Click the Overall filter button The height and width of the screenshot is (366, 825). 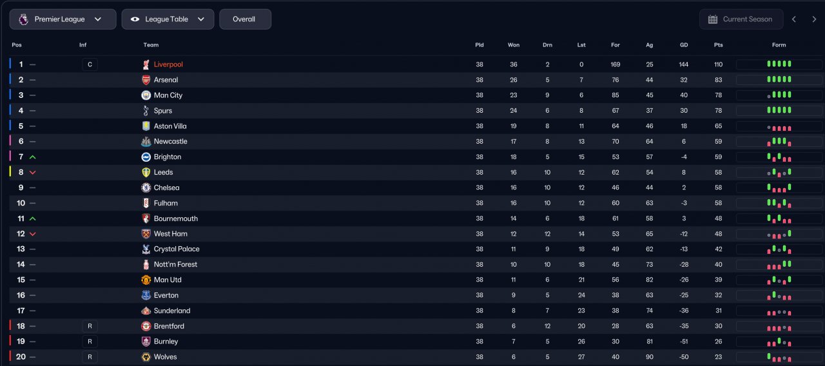244,19
